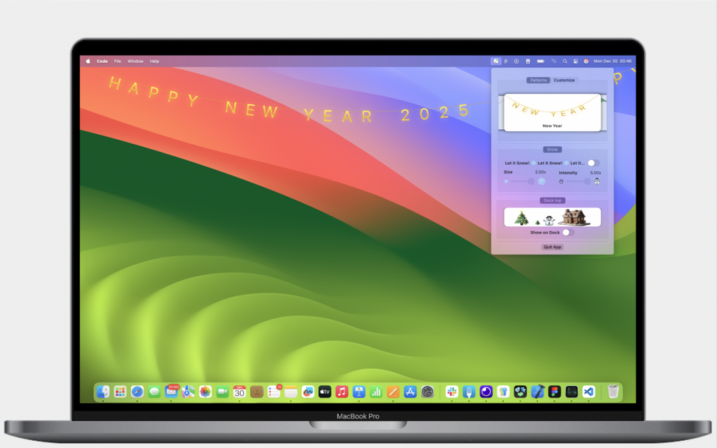Open Xcode from the Dock
The image size is (717, 448).
pos(537,392)
